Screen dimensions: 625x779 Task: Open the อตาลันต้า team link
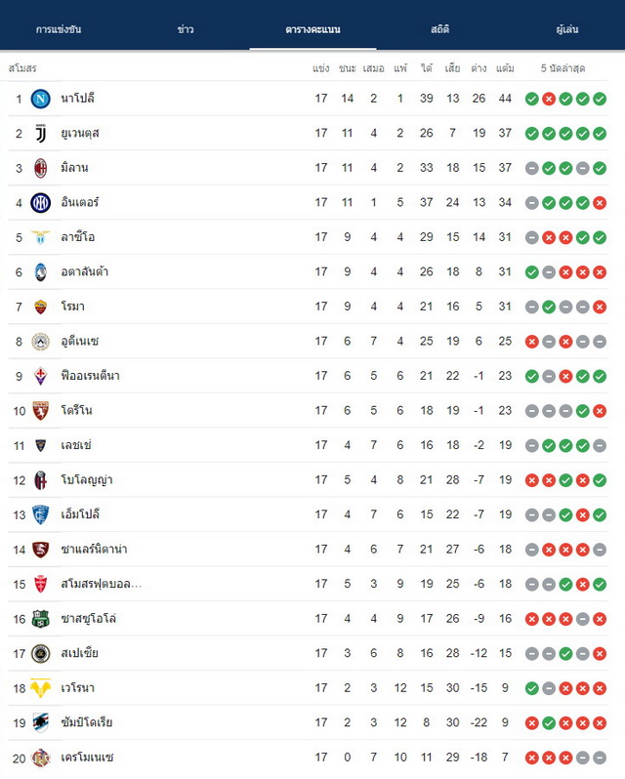(84, 271)
